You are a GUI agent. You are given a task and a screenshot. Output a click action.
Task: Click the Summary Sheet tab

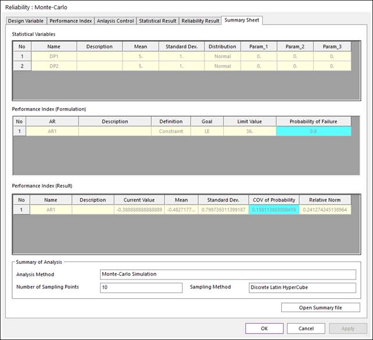pos(242,20)
